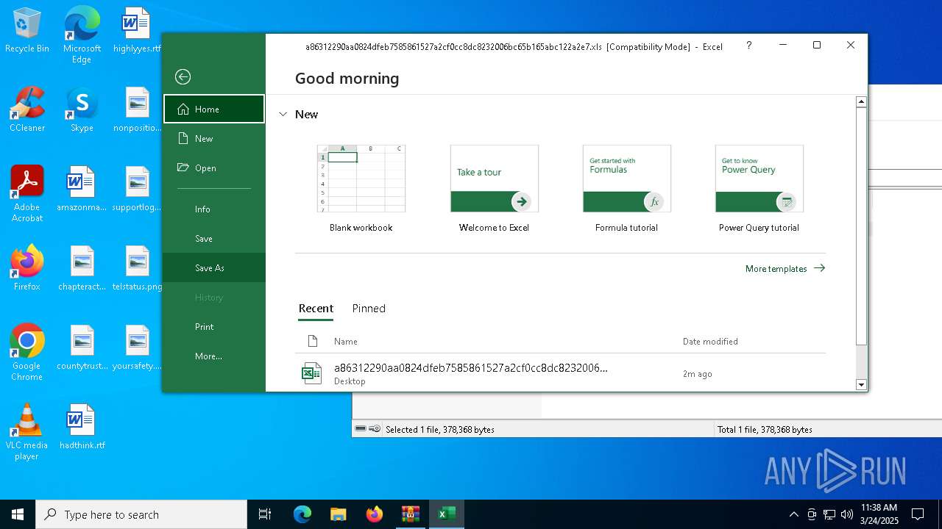Open the Formula tutorial template
Viewport: 942px width, 529px height.
click(x=626, y=189)
